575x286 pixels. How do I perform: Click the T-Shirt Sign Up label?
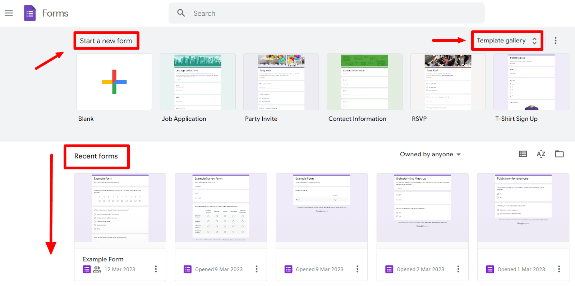(x=516, y=119)
